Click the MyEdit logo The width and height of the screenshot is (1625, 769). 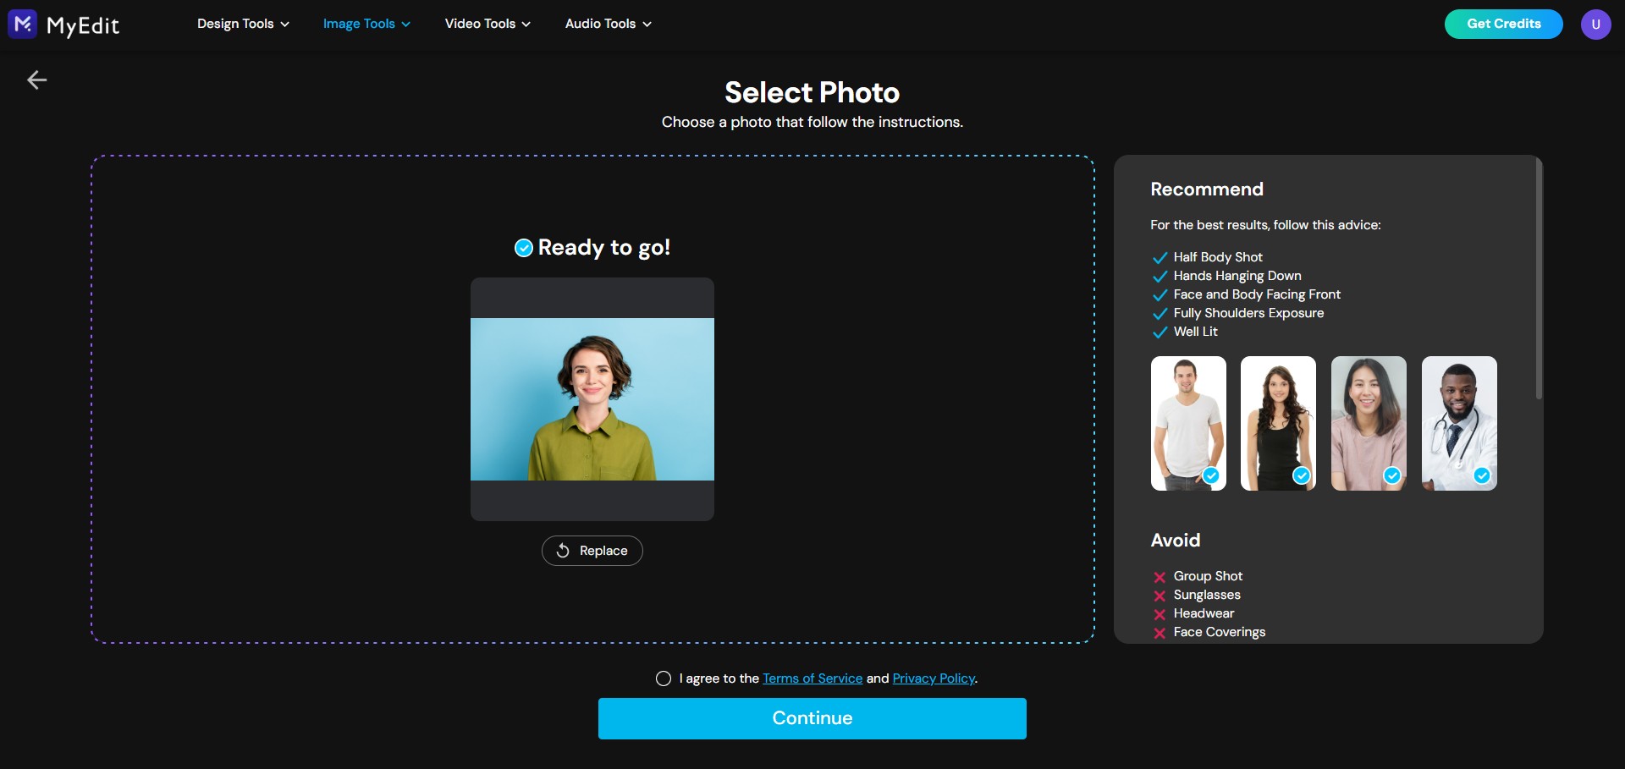pyautogui.click(x=63, y=24)
